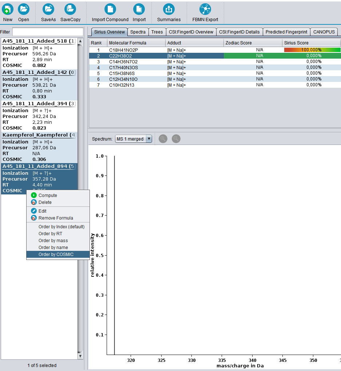Click the SaveAs toolbar icon
341x371 pixels.
(x=48, y=9)
